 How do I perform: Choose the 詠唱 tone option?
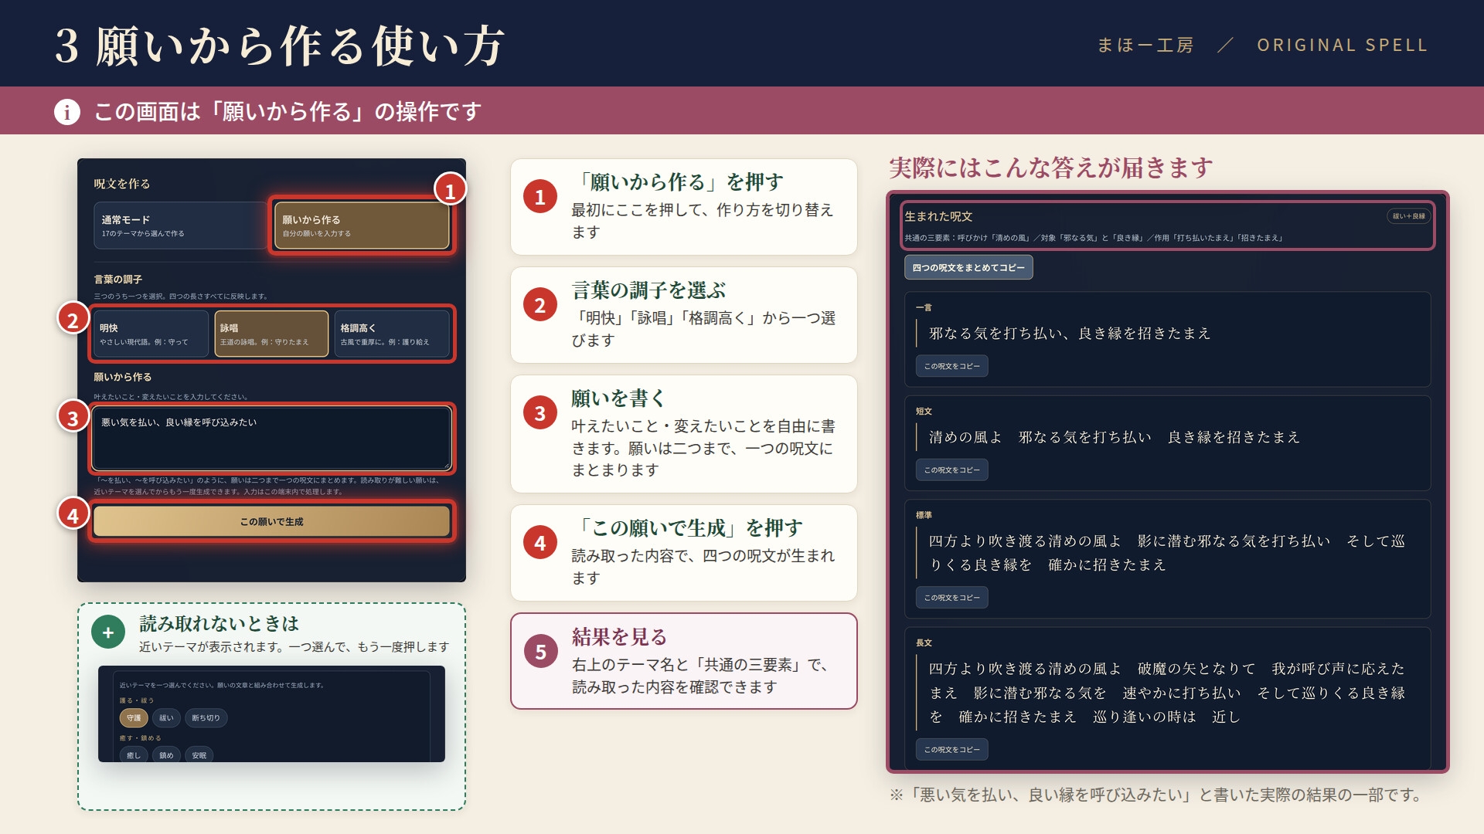click(x=271, y=334)
